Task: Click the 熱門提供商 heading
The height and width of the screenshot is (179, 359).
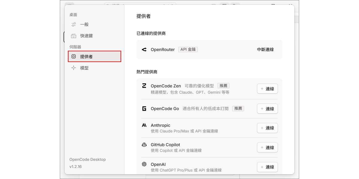Action: (x=147, y=72)
